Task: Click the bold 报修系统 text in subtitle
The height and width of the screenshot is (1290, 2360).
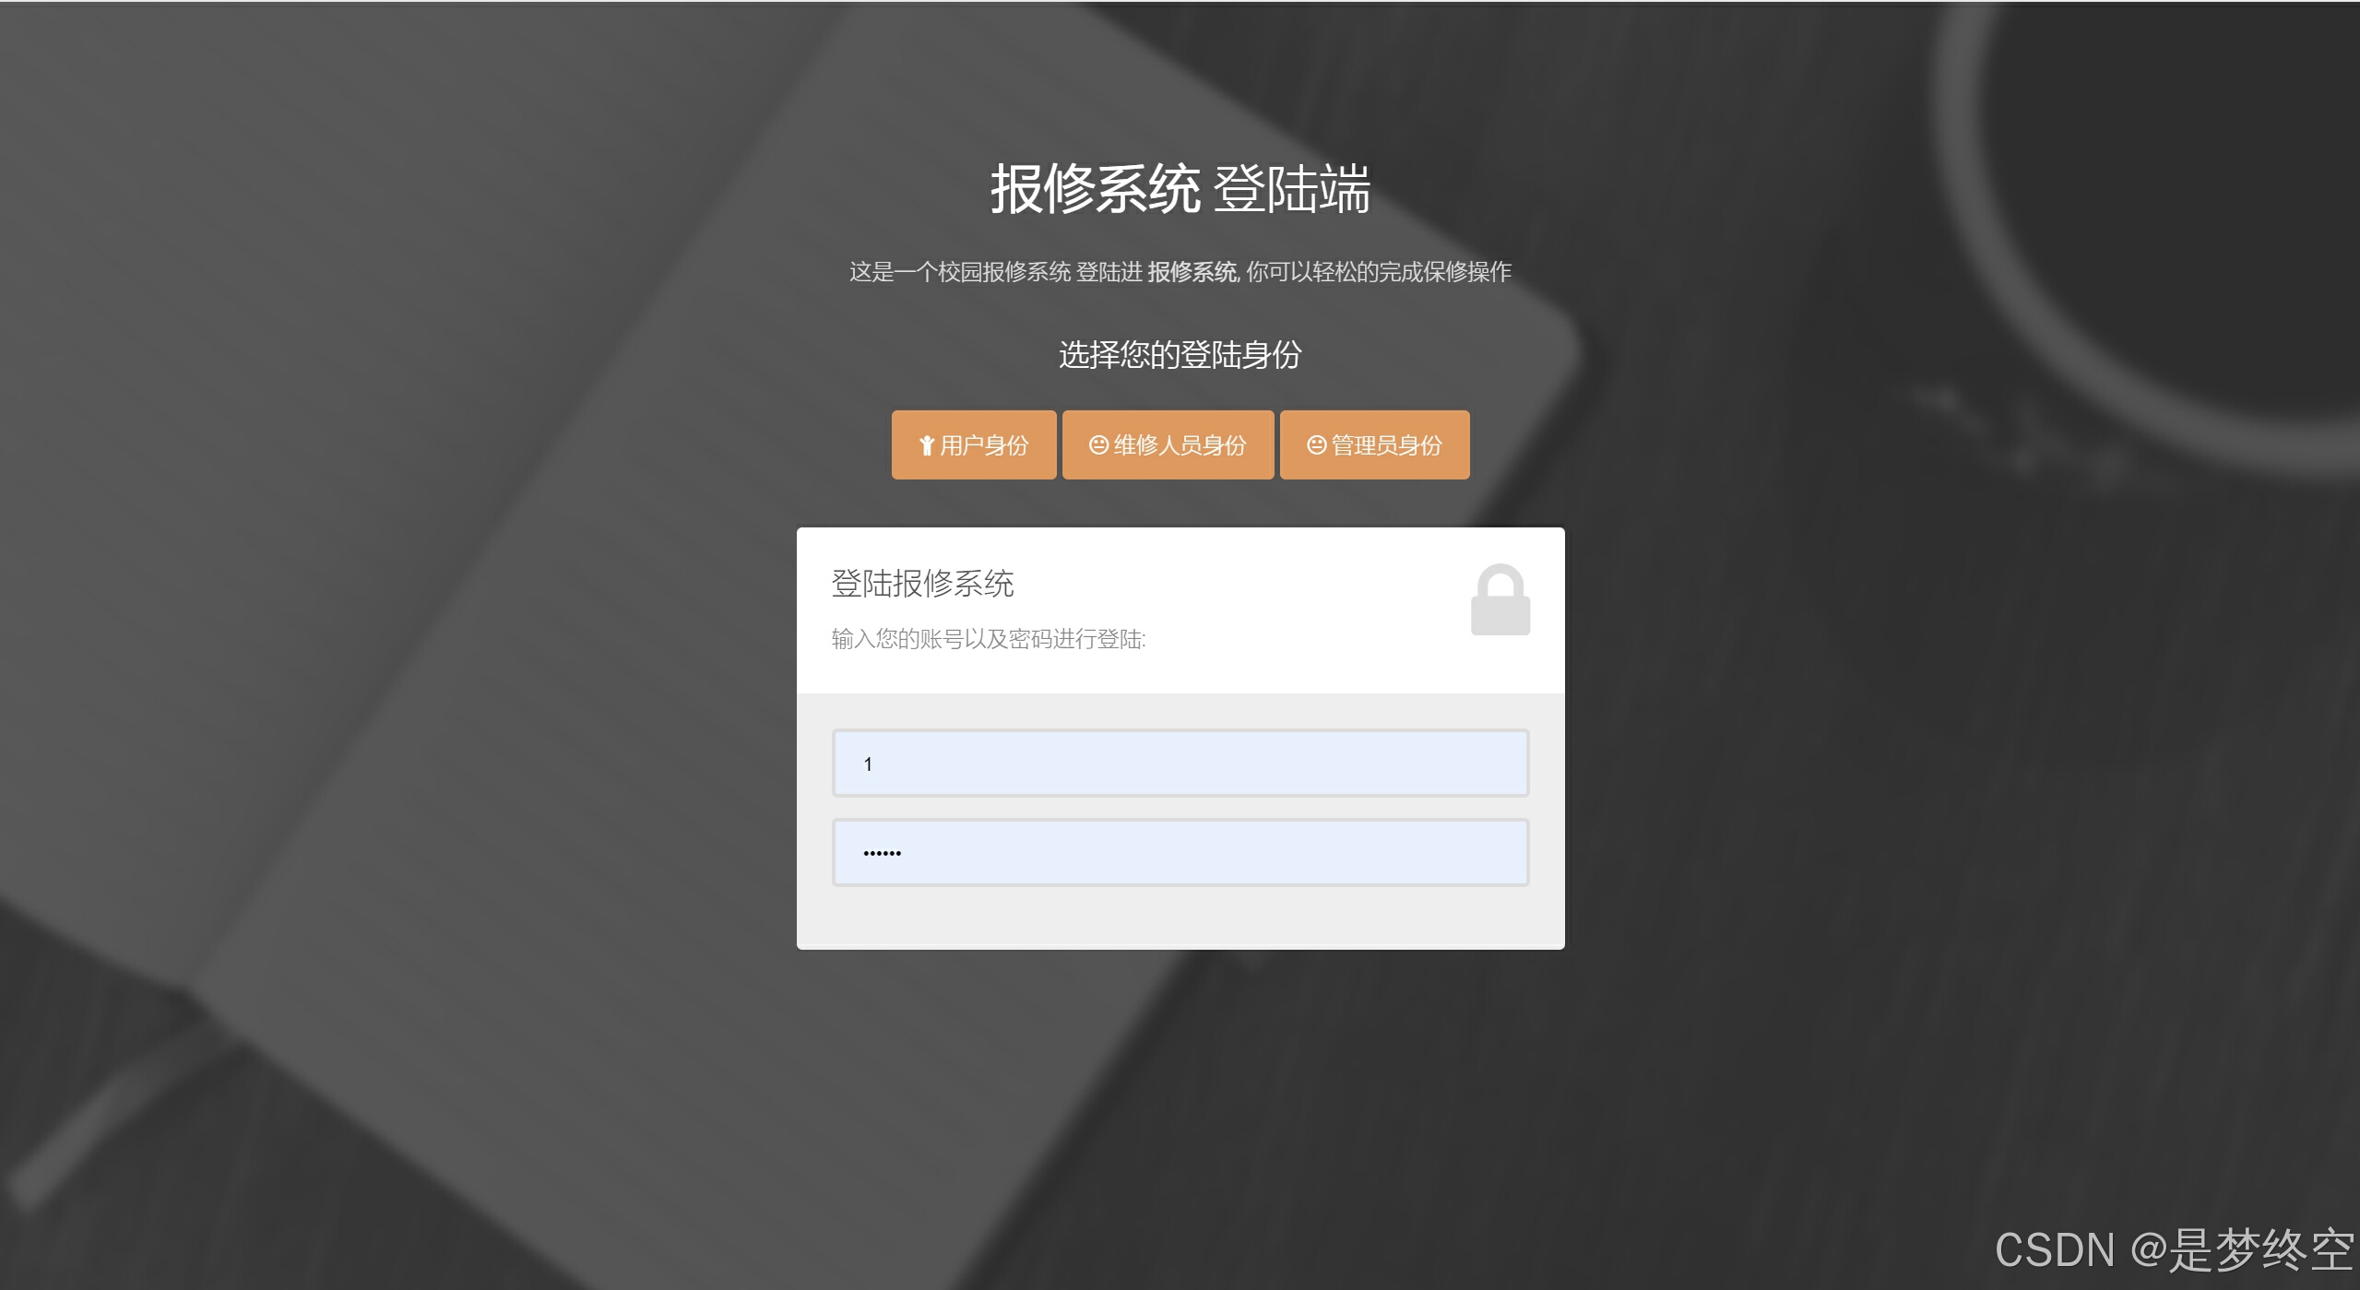Action: 1192,272
